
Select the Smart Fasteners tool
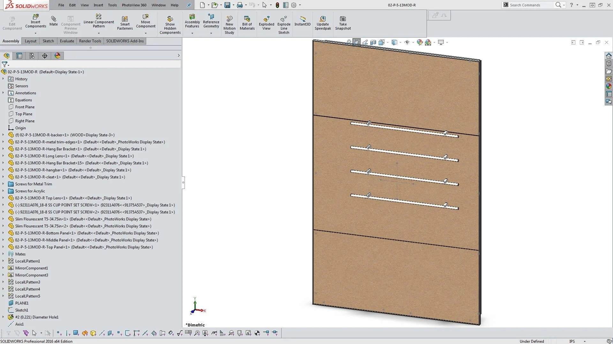[125, 19]
